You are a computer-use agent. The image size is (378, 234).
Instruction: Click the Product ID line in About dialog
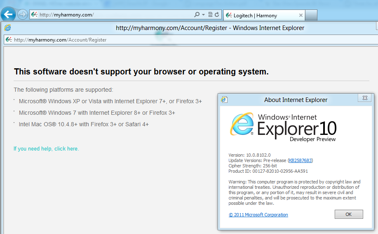[268, 171]
